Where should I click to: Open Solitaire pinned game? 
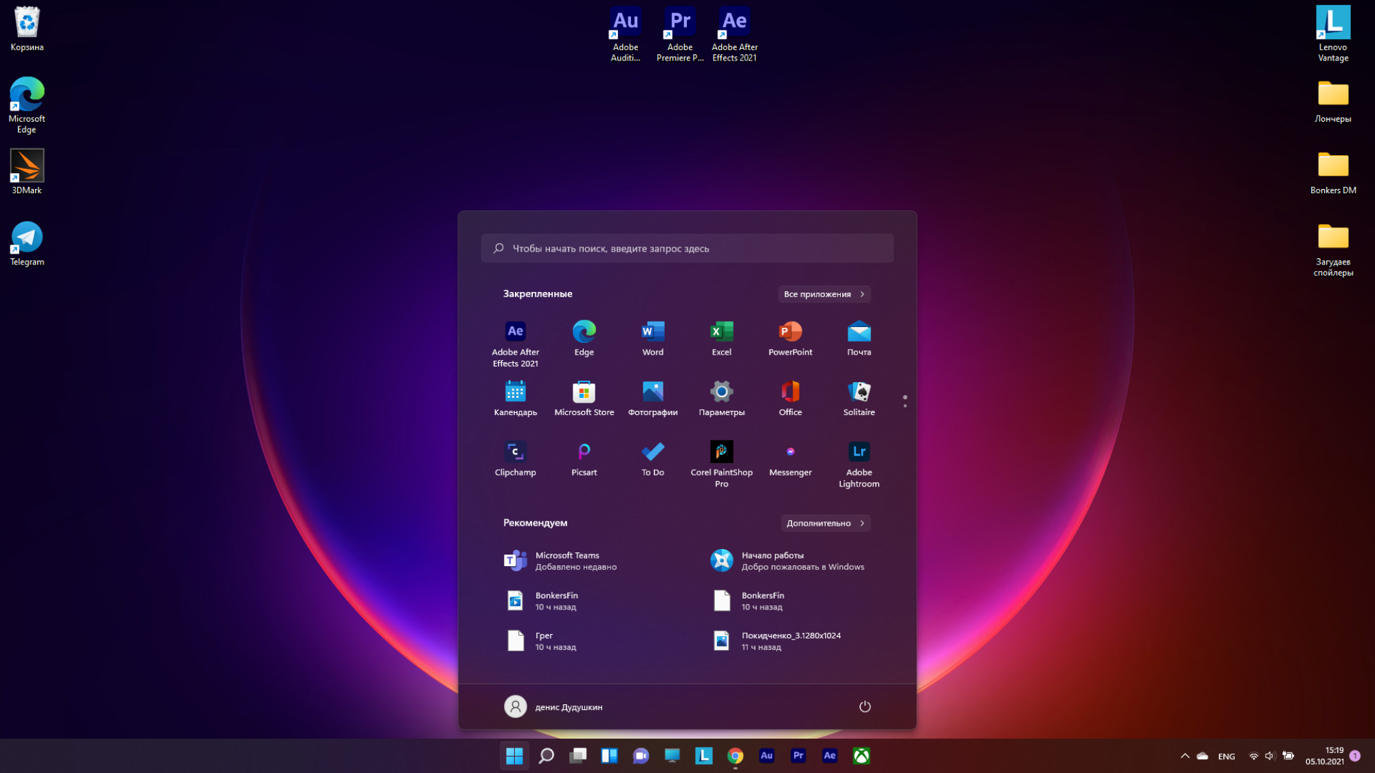pyautogui.click(x=859, y=399)
